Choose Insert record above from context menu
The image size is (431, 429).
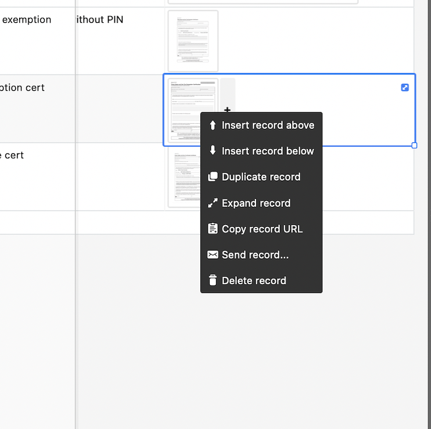[x=261, y=125]
